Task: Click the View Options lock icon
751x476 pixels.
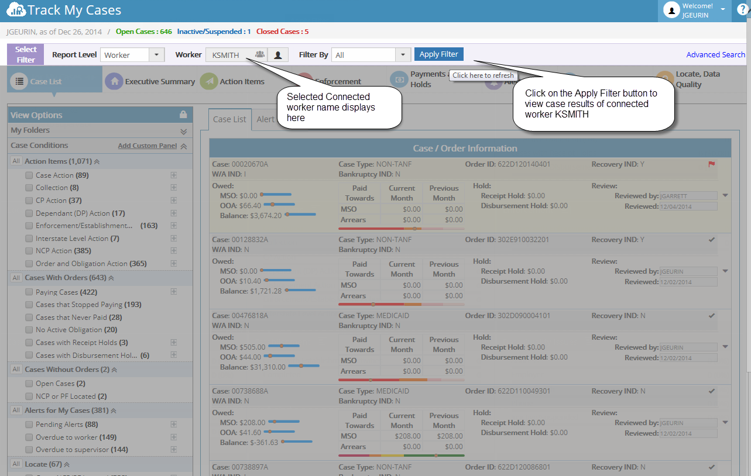Action: tap(183, 115)
